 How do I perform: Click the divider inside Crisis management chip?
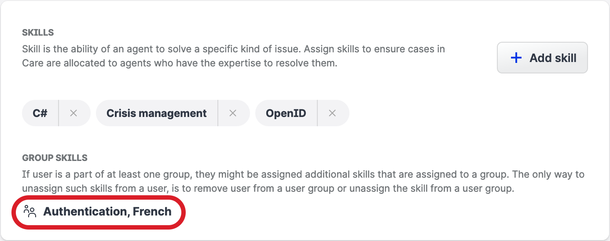218,113
